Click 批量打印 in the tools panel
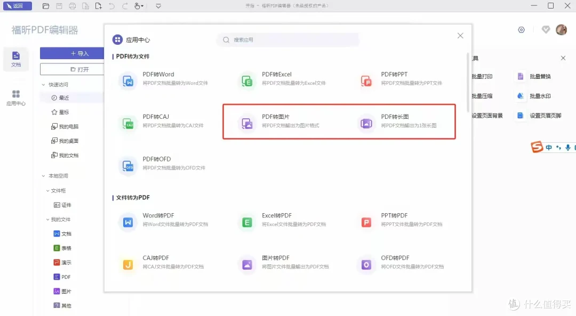The height and width of the screenshot is (316, 576). pyautogui.click(x=482, y=76)
